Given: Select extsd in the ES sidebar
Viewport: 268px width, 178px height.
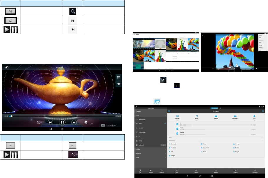Looking at the screenshot, I should click(x=151, y=141).
